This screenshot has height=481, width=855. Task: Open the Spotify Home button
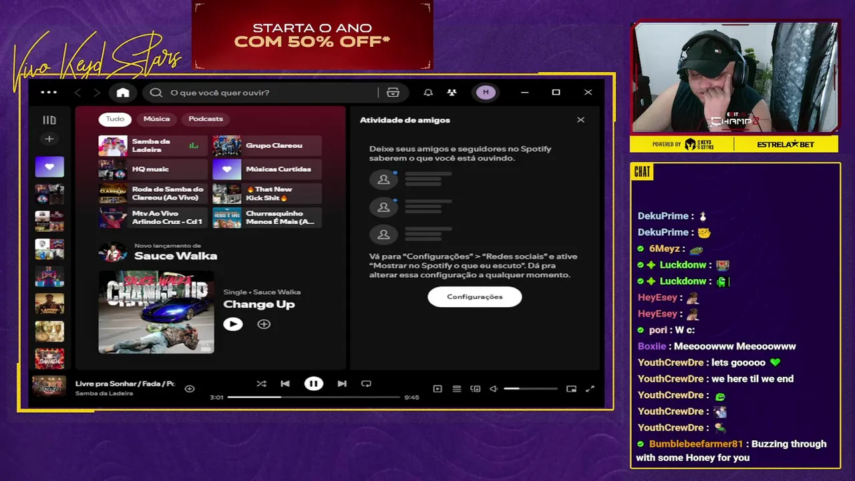pos(123,92)
